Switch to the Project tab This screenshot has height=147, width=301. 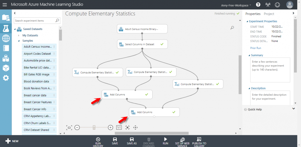pos(269,14)
